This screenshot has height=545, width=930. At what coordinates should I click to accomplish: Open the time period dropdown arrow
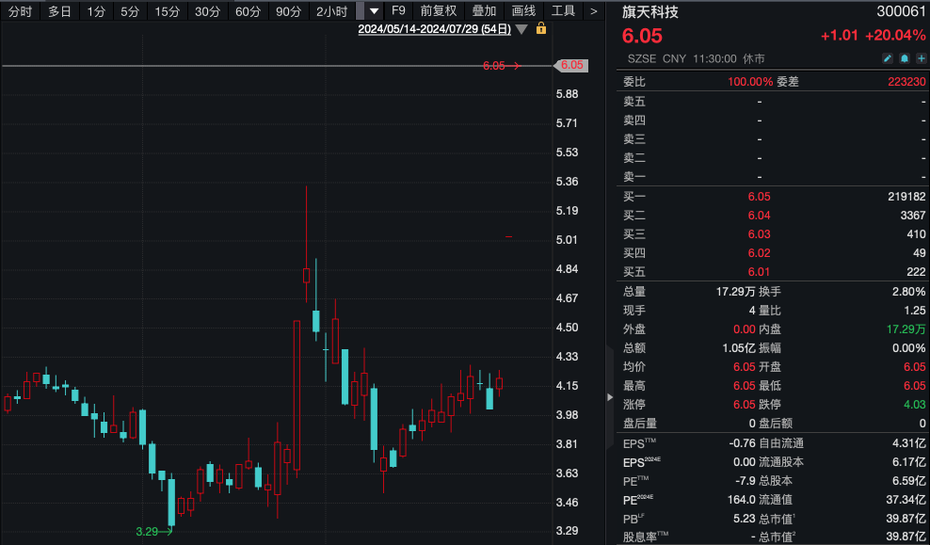point(375,11)
